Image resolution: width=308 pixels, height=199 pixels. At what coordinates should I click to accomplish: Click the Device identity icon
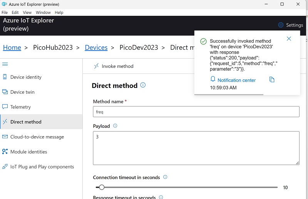pyautogui.click(x=5, y=77)
